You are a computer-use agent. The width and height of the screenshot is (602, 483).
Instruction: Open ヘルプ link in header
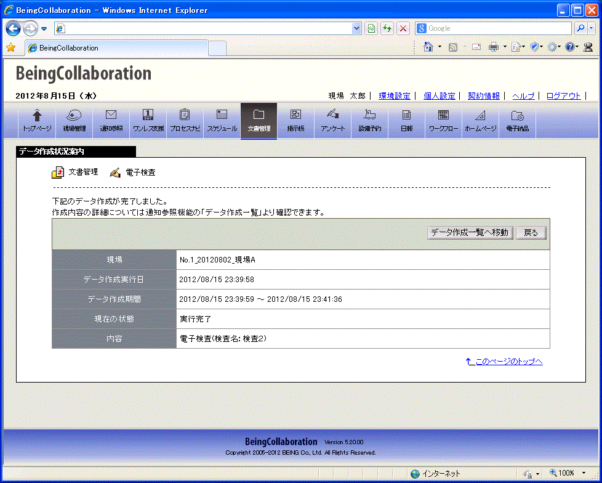tap(523, 96)
